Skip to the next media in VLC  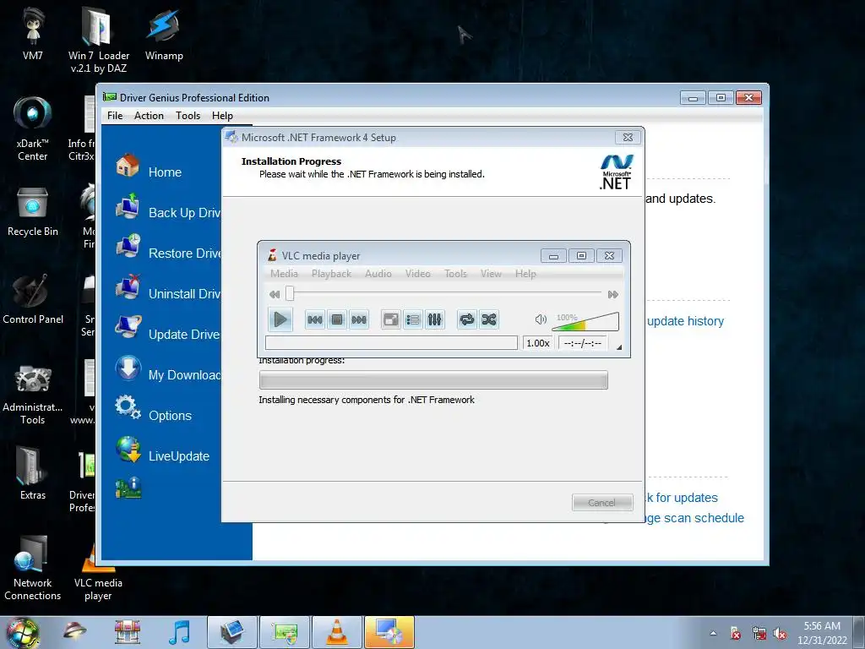[x=359, y=319]
